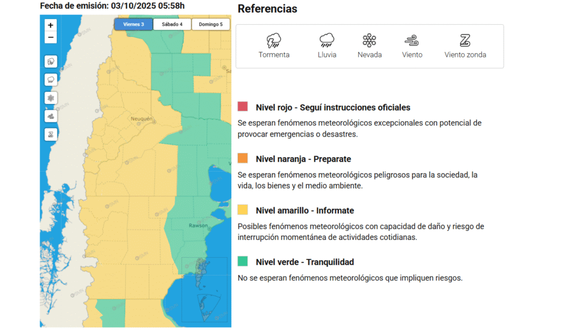Click the Viento zonda reference icon
This screenshot has height=330, width=588.
465,40
